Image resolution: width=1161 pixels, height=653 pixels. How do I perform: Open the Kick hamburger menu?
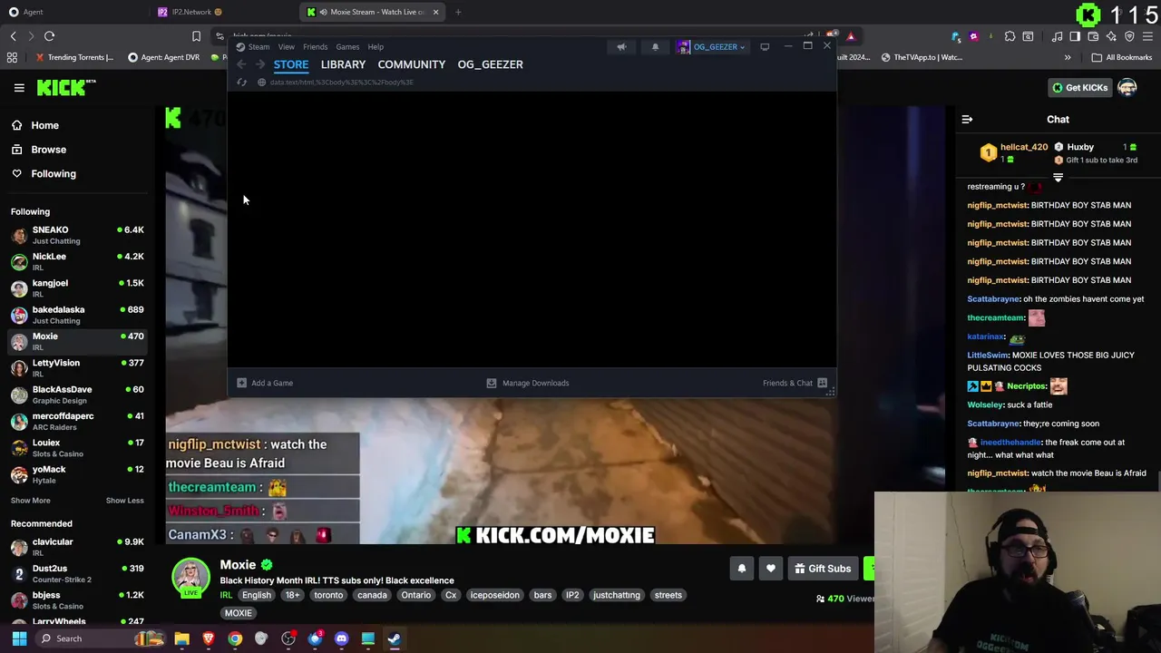(x=19, y=88)
